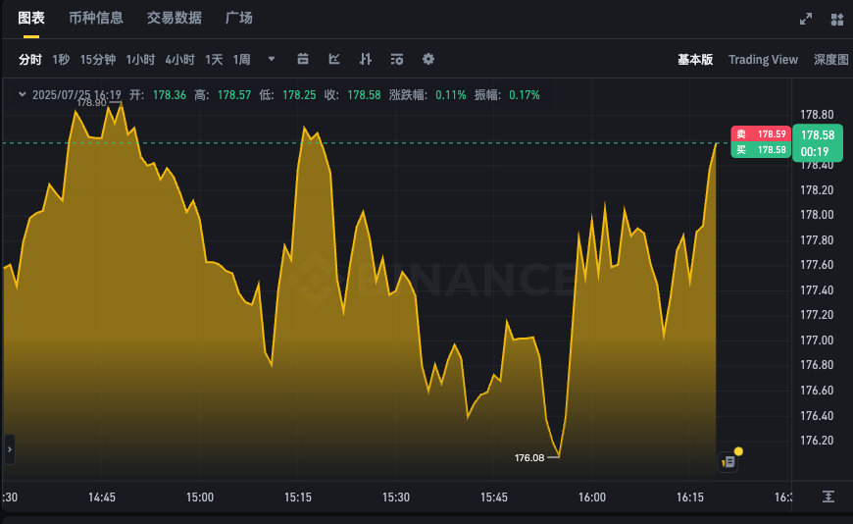Open the chart settings gear
This screenshot has width=853, height=524.
(428, 59)
